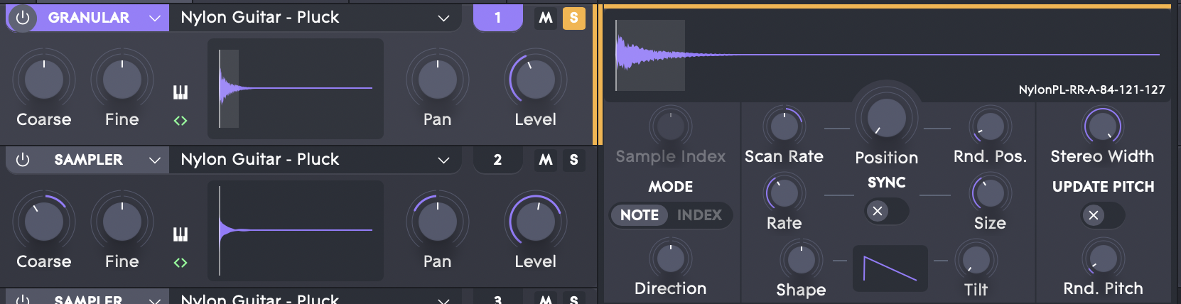The height and width of the screenshot is (304, 1181).
Task: Click the grain Shape envelope display
Action: [890, 268]
